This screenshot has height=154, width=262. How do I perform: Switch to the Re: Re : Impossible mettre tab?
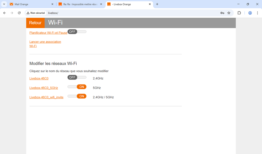coord(80,4)
